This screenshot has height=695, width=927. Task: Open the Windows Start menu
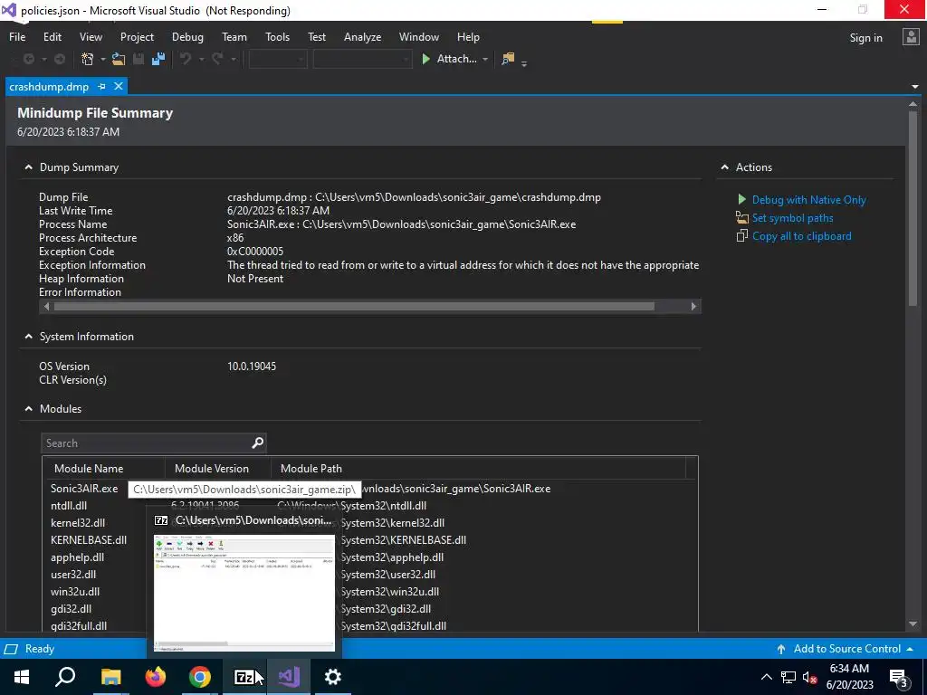pos(22,677)
